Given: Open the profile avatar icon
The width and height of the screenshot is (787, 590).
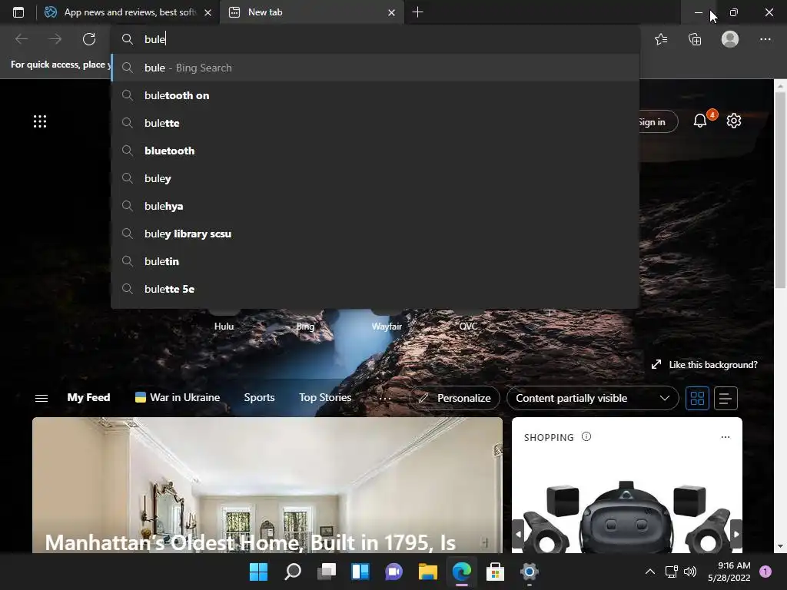Looking at the screenshot, I should point(730,39).
